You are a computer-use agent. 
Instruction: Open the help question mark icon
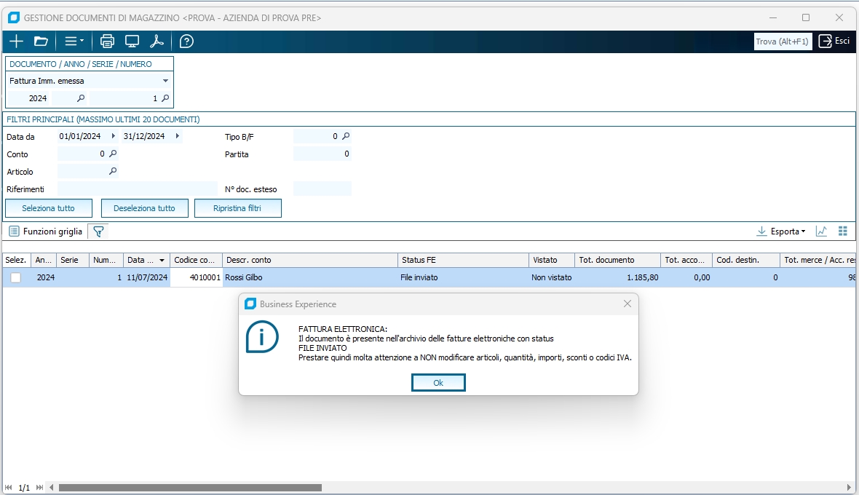pyautogui.click(x=186, y=41)
